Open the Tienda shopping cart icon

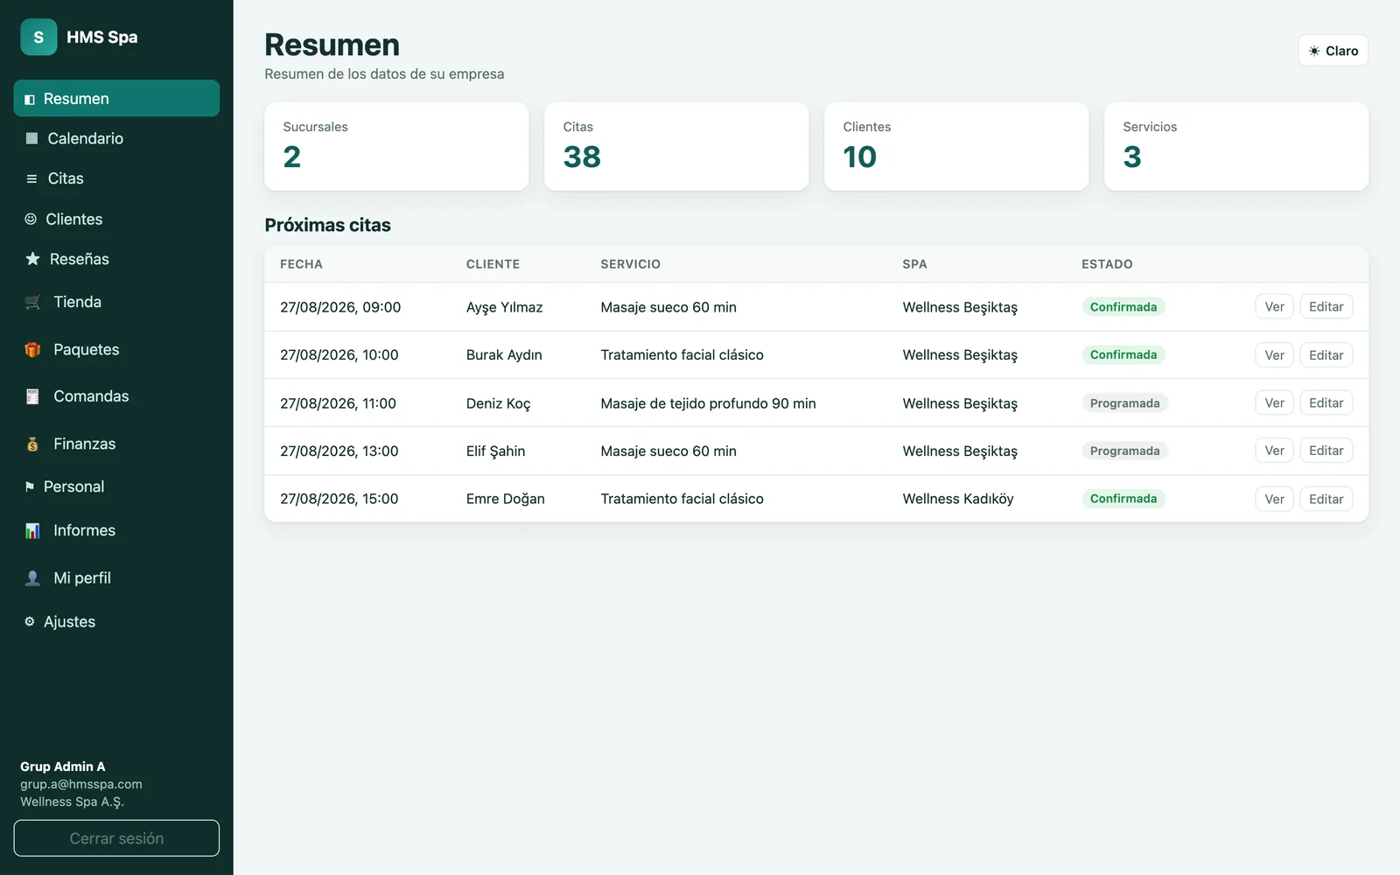tap(32, 302)
